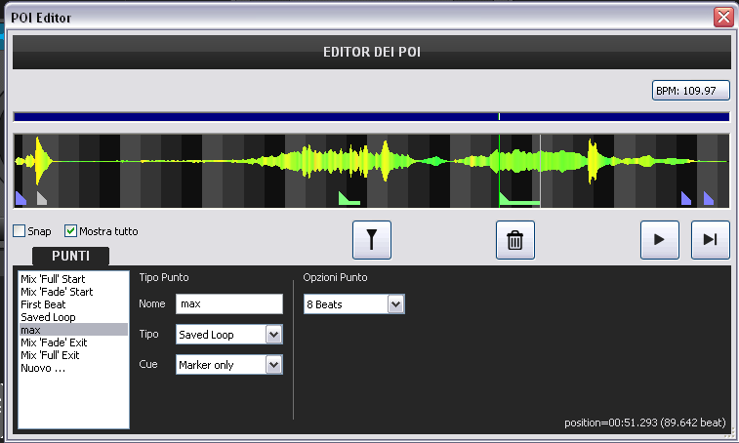This screenshot has width=739, height=443.
Task: Select the last blue marker at waveform end
Action: pyautogui.click(x=709, y=198)
